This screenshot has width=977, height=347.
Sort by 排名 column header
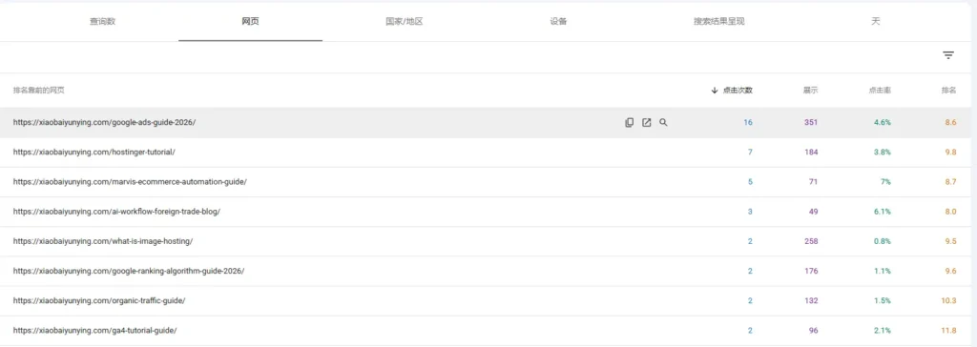(x=948, y=91)
